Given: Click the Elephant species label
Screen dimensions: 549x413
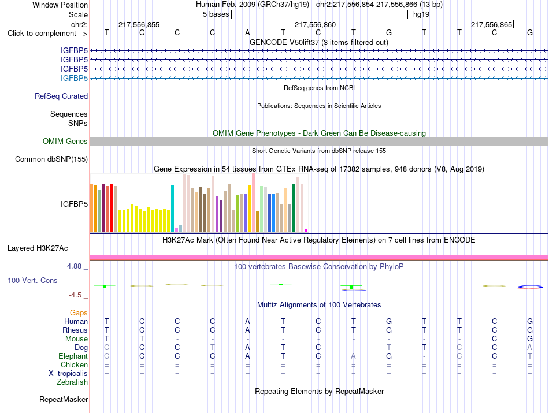Looking at the screenshot, I should (x=73, y=356).
